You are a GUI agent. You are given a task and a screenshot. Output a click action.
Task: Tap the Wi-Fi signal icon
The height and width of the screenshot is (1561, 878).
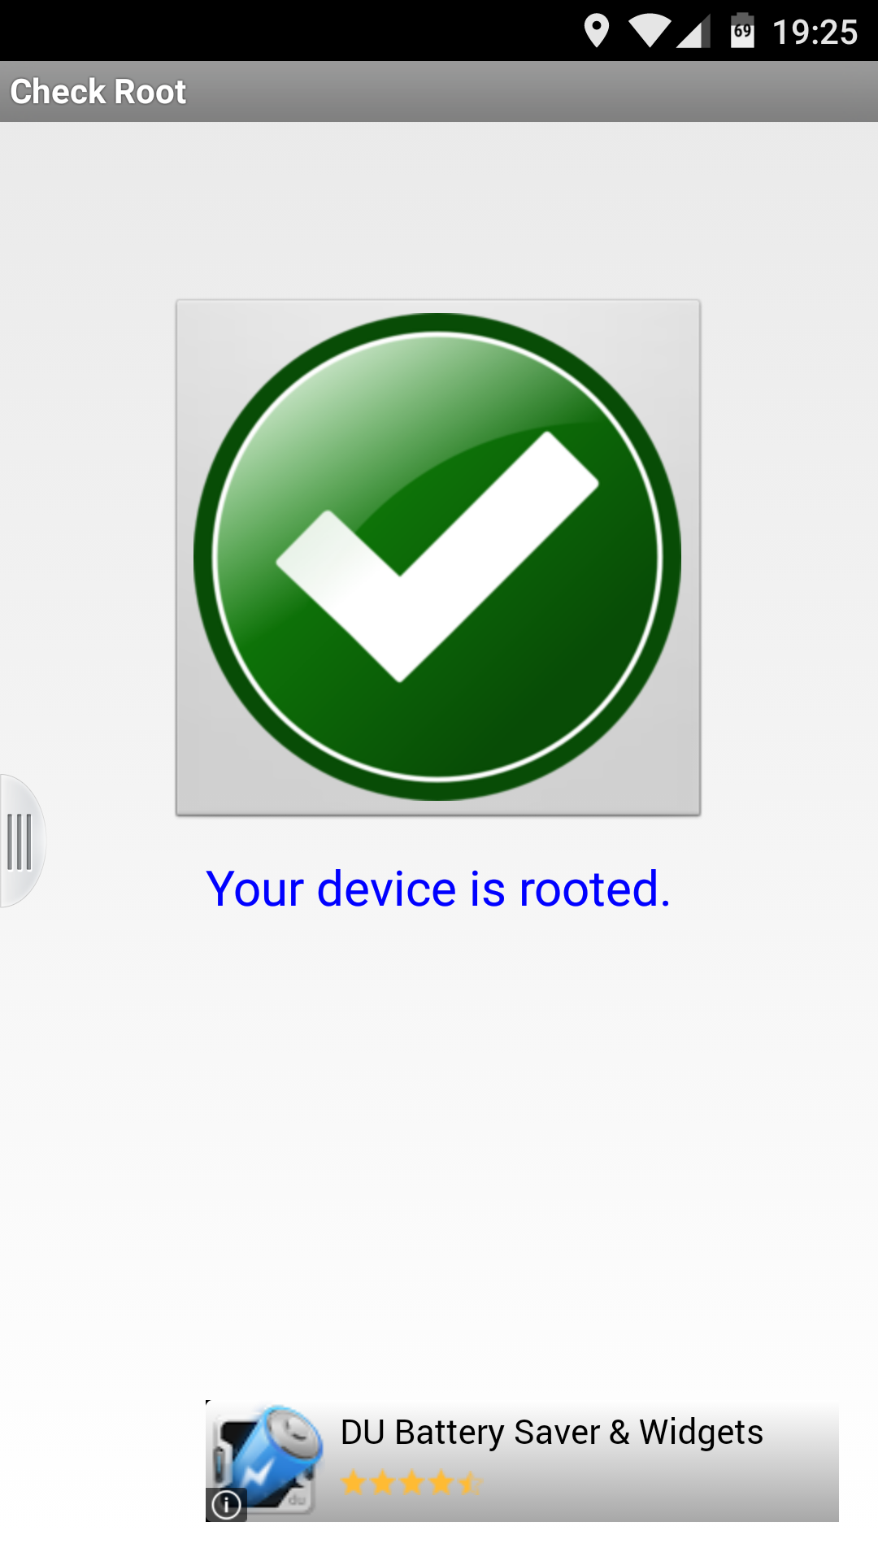click(x=650, y=32)
